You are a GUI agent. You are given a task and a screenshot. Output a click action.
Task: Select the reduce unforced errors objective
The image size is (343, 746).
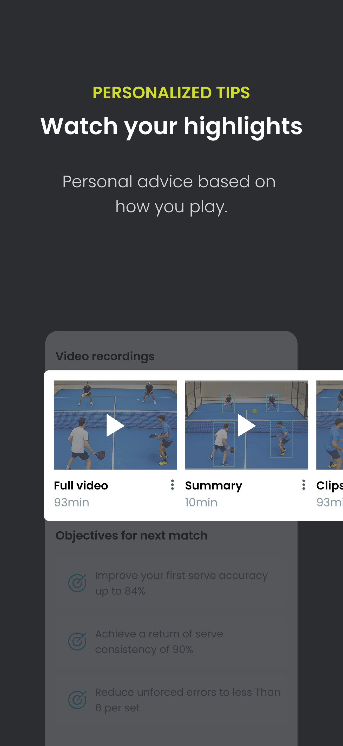point(188,700)
